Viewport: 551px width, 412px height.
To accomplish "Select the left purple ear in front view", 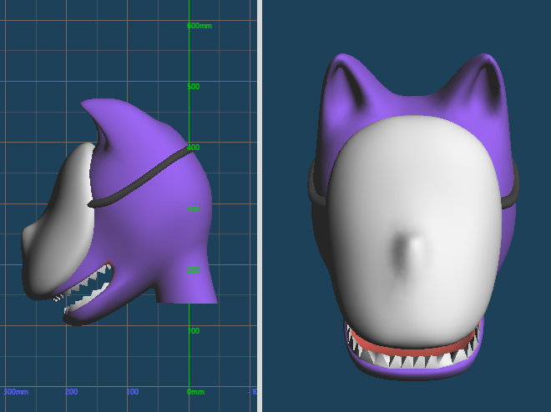I will [346, 83].
